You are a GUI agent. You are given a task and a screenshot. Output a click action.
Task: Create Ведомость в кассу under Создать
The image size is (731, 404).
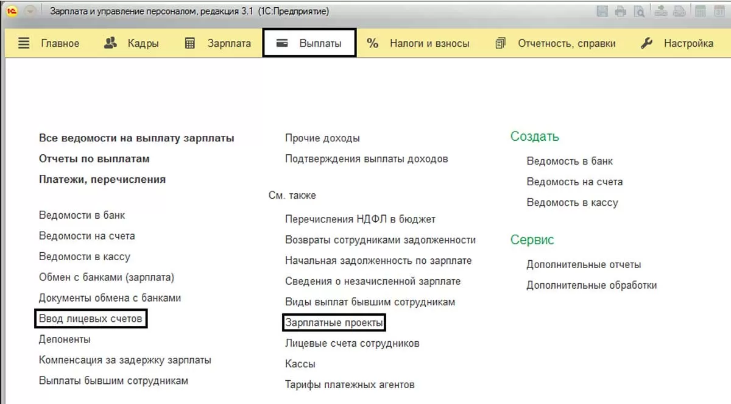pos(572,203)
